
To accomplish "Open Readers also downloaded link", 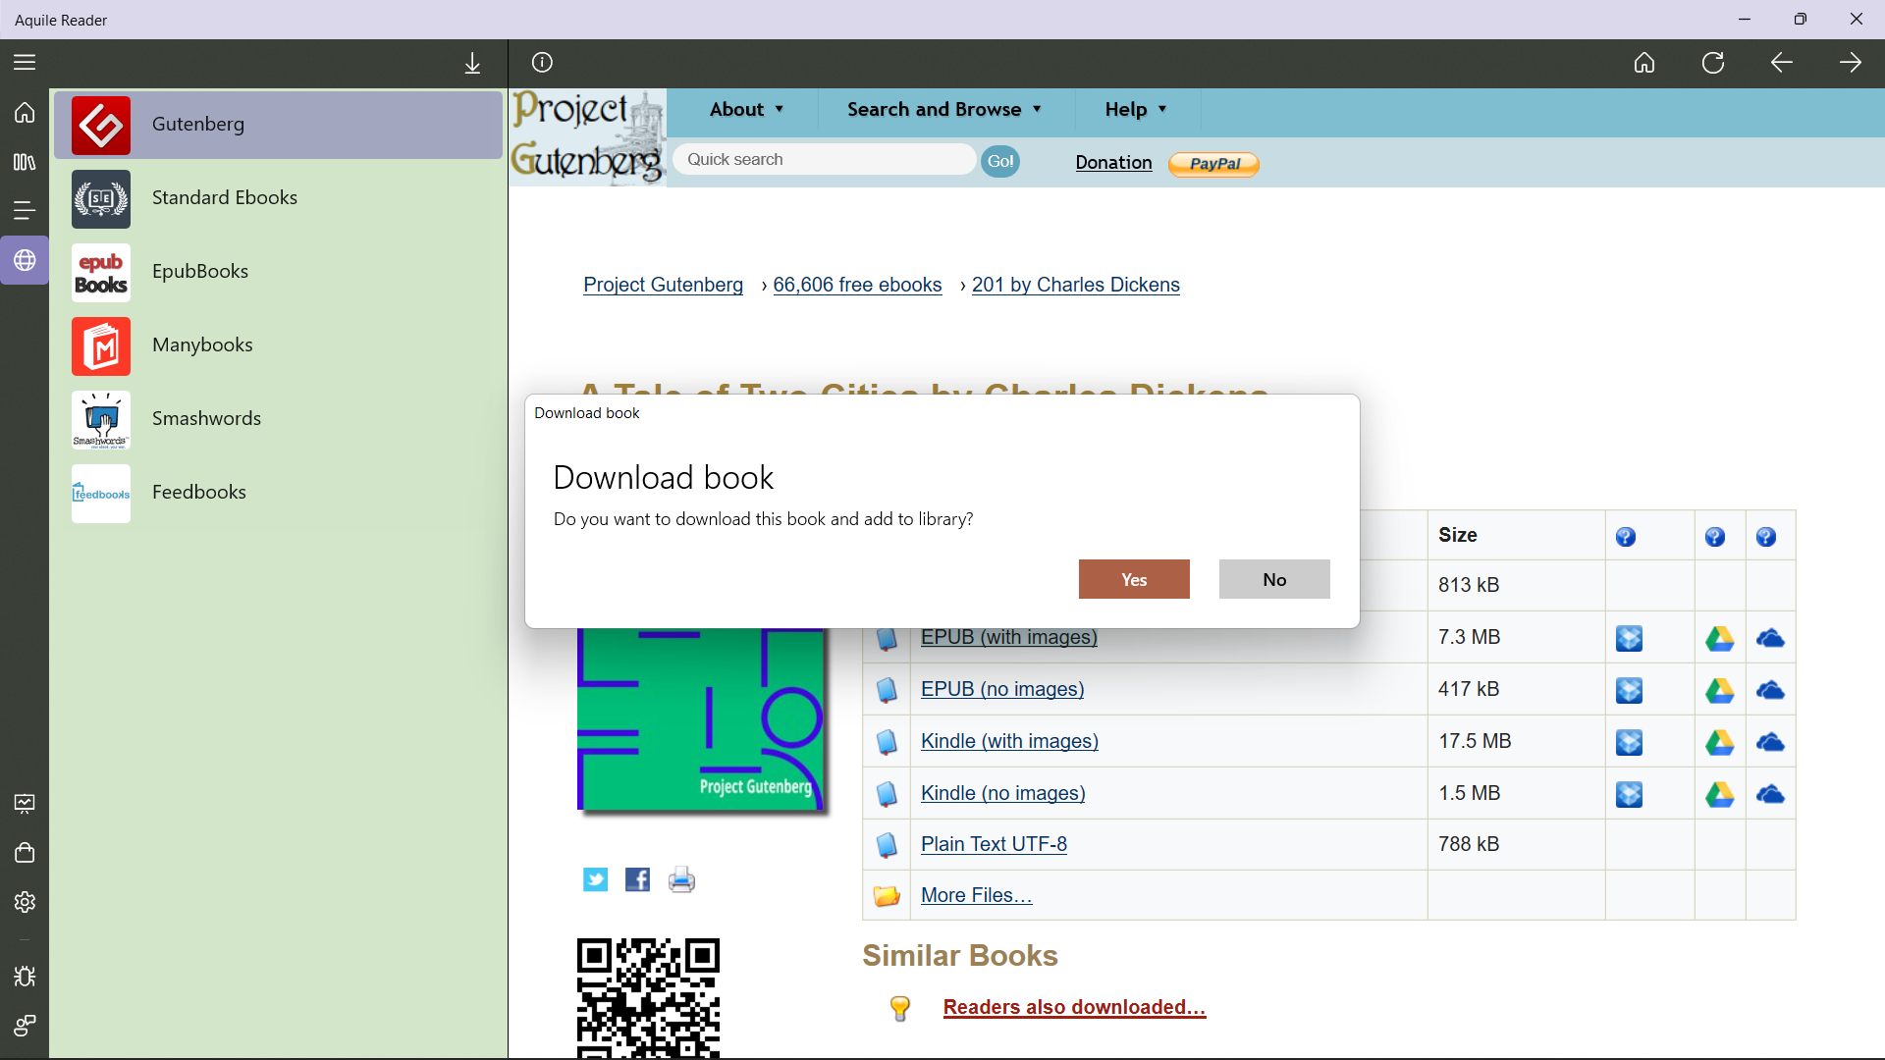I will click(x=1074, y=1007).
